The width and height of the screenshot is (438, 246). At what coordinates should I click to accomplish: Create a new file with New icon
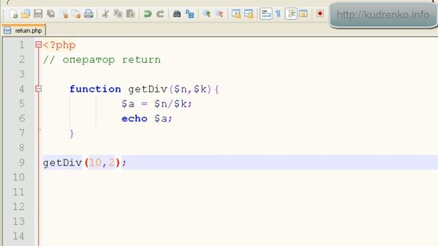(14, 14)
